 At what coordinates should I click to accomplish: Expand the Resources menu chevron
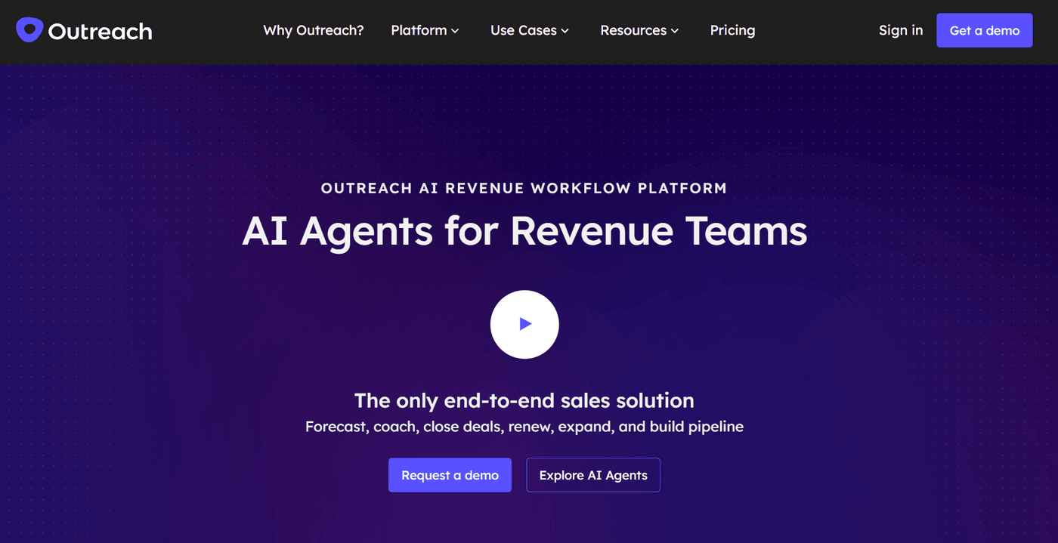(x=675, y=31)
